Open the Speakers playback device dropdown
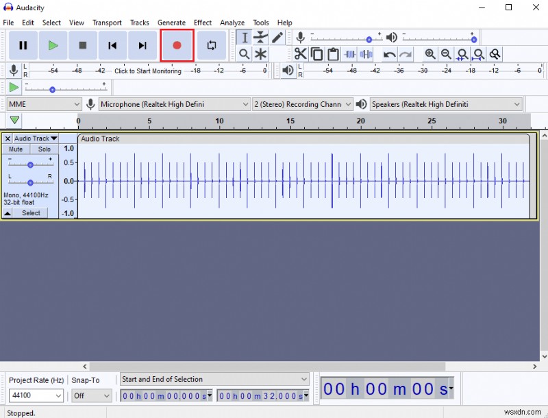Viewport: 548px width, 418px height. tap(446, 104)
